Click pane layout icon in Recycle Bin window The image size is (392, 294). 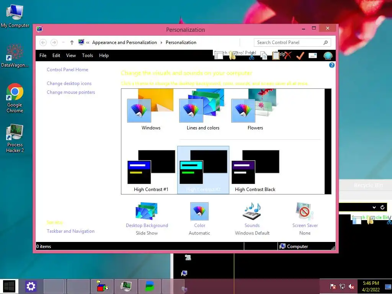click(357, 220)
